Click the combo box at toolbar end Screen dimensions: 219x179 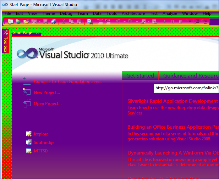point(214,22)
